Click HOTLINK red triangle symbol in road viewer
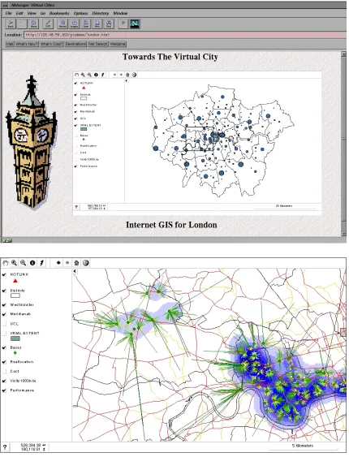Image resolution: width=349 pixels, height=457 pixels. click(x=15, y=281)
